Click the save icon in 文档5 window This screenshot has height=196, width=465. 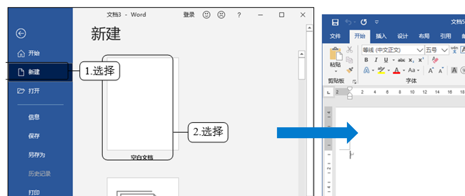coord(335,22)
